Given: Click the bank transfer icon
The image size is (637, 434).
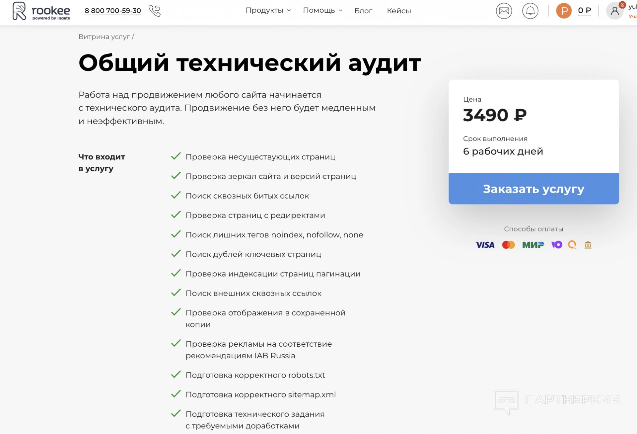Looking at the screenshot, I should pos(588,245).
